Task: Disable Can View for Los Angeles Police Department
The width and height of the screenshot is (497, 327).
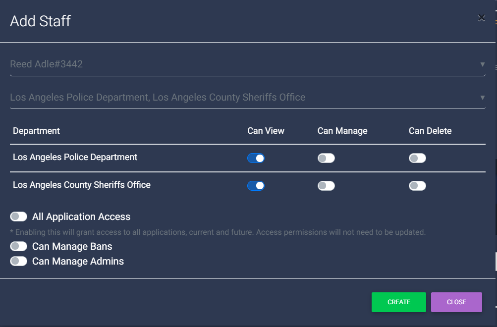Action: pyautogui.click(x=256, y=158)
